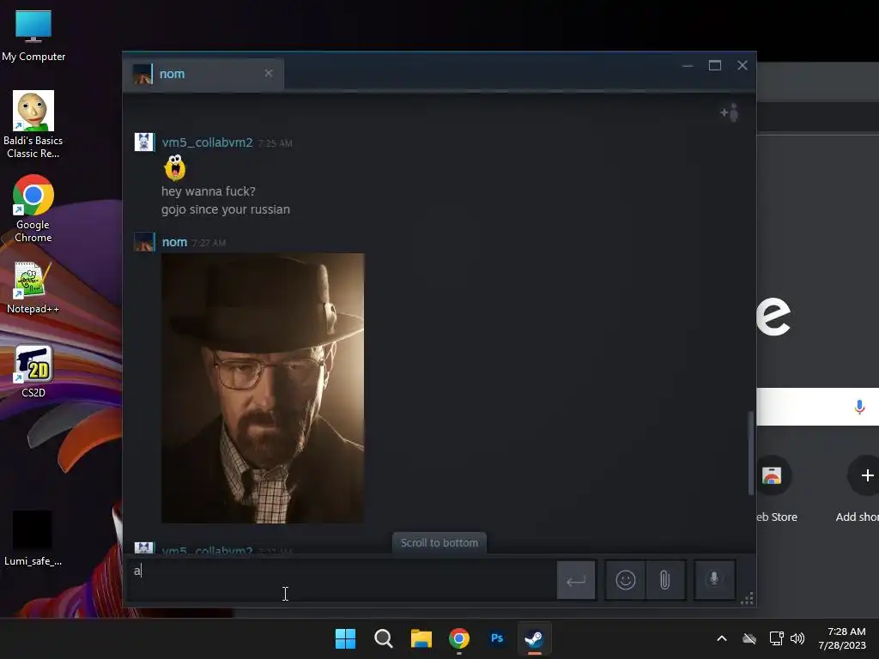
Task: Launch Photoshop from the taskbar
Action: [497, 638]
